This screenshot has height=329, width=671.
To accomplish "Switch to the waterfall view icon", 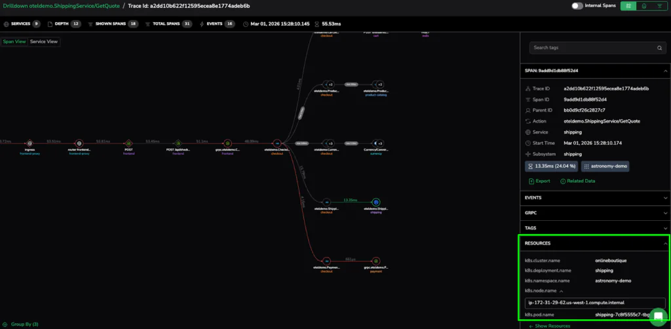I will [x=659, y=6].
